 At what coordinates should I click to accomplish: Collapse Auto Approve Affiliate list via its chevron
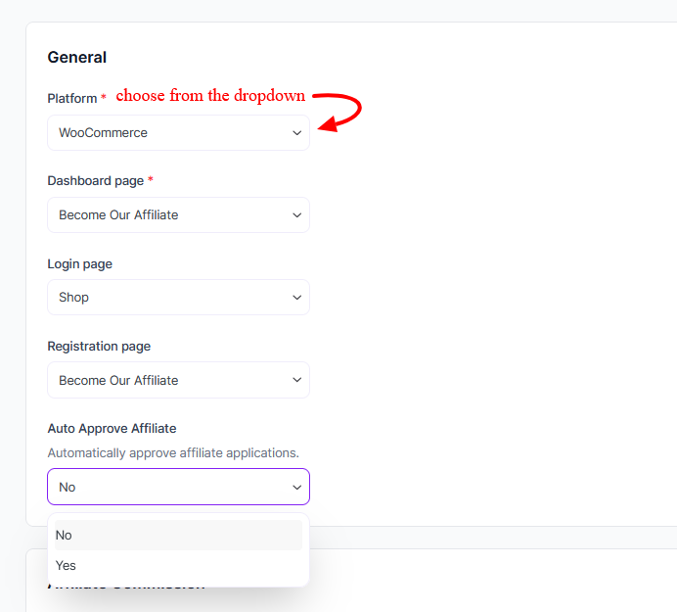[x=297, y=487]
